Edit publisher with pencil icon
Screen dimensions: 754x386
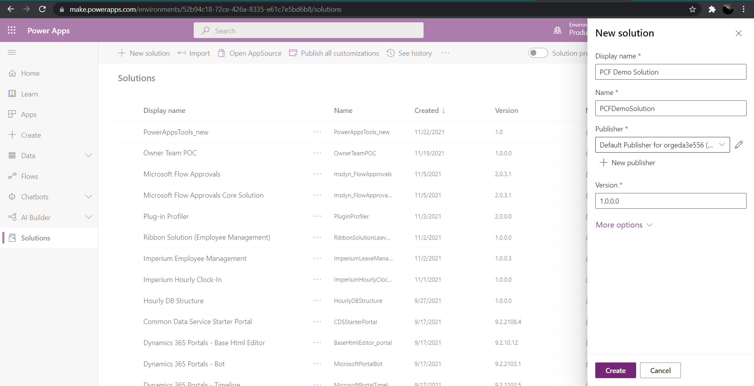739,145
